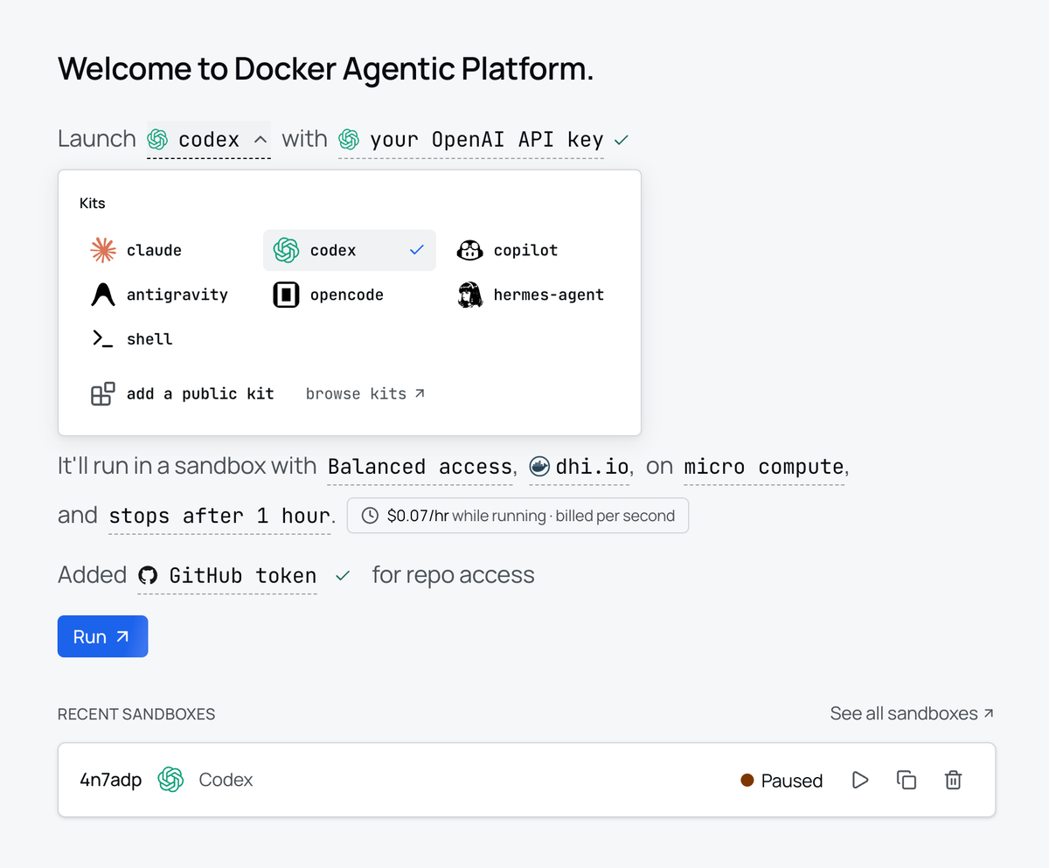Screen dimensions: 1049x868
Task: Click the Codex icon in sandbox row
Action: 170,780
